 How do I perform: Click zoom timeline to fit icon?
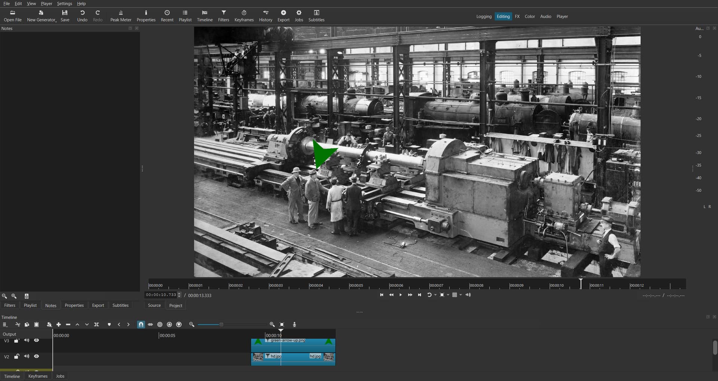282,325
